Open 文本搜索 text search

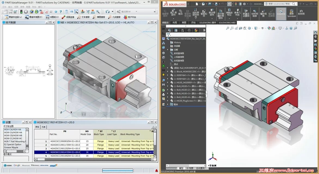pos(83,17)
